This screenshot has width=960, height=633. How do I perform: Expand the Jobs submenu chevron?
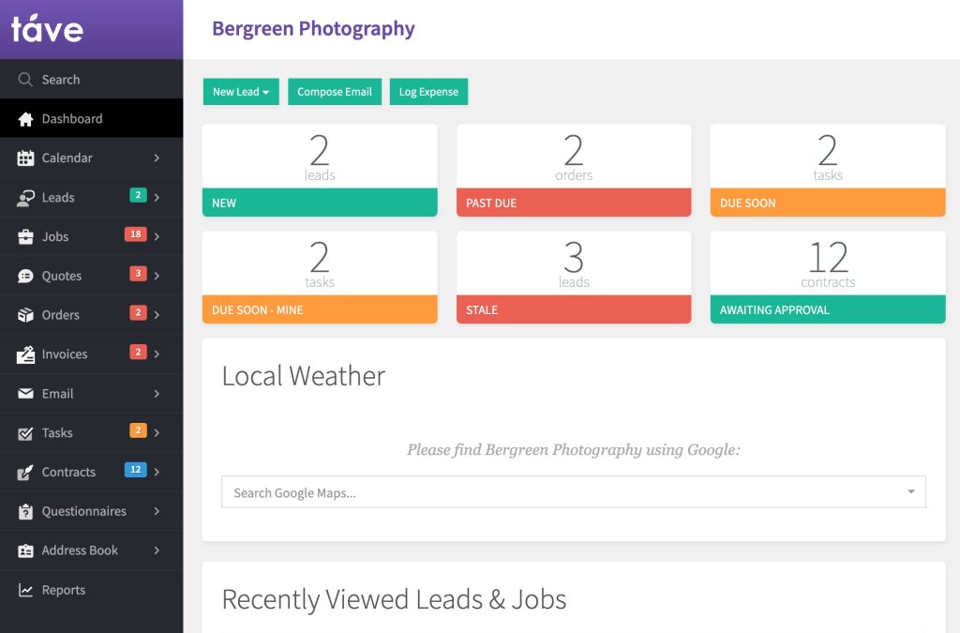pyautogui.click(x=157, y=236)
